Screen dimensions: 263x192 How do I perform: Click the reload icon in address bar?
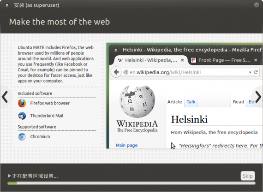click(256, 72)
